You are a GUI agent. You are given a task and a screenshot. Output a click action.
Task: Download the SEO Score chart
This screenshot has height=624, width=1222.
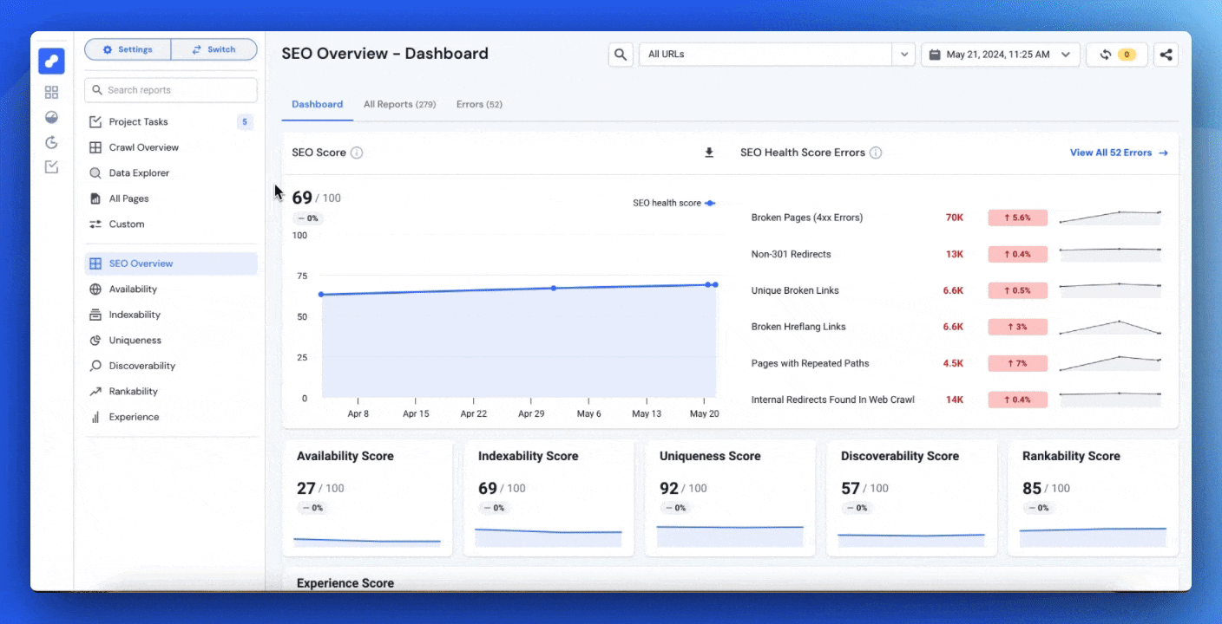point(708,153)
